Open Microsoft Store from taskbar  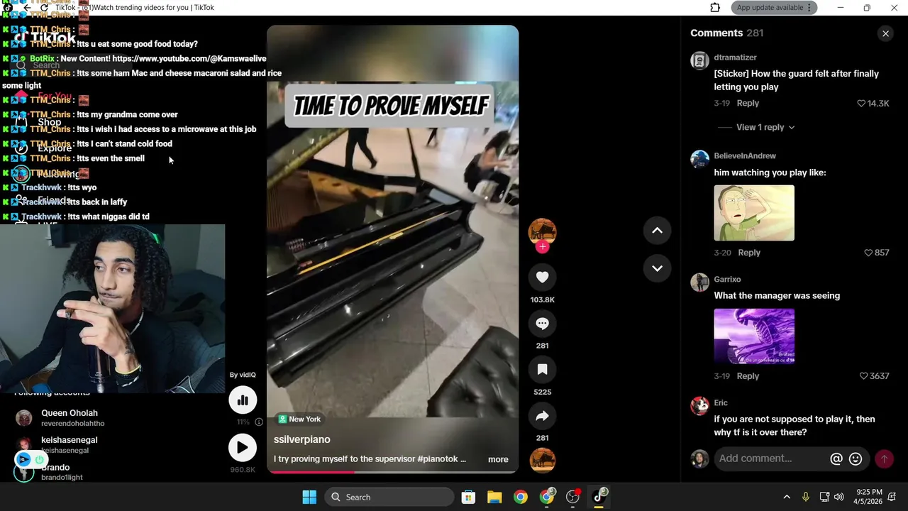(x=468, y=498)
